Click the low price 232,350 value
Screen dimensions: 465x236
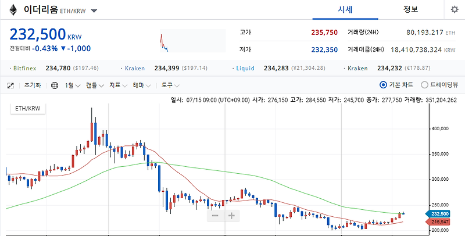coord(324,49)
